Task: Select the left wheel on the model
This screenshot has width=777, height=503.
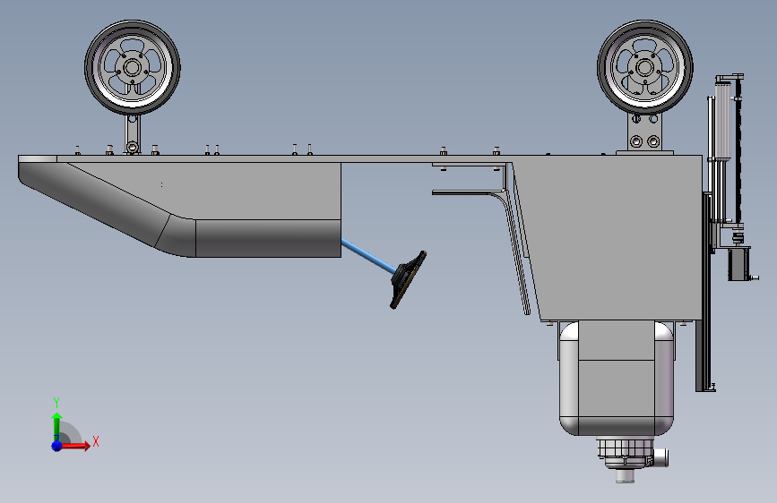Action: point(133,67)
